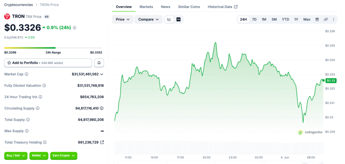The width and height of the screenshot is (345, 164).
Task: Open Total Treasury Holding external link icon
Action: pos(102,142)
